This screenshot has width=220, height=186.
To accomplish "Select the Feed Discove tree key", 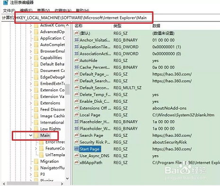I will [x=53, y=109].
